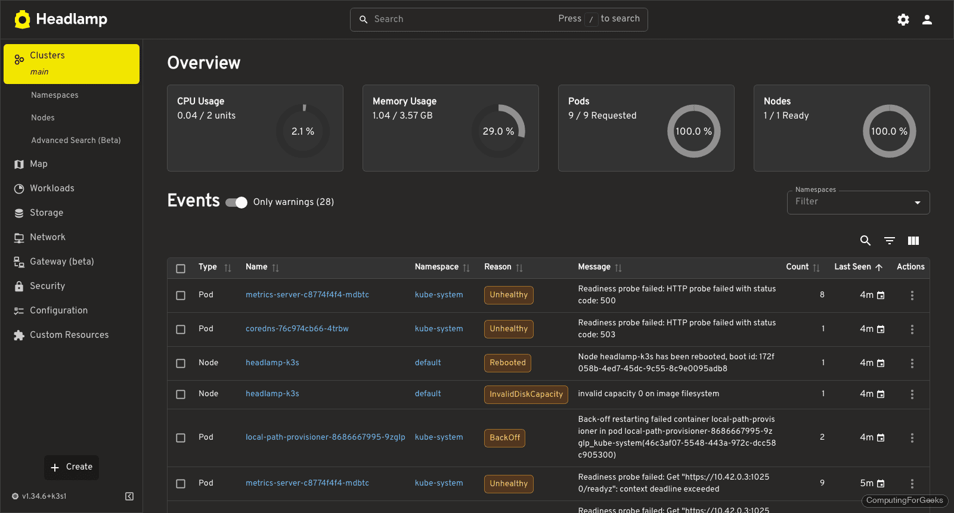The width and height of the screenshot is (954, 513).
Task: Open actions menu for InvalidDiskCapacity row
Action: pos(912,394)
